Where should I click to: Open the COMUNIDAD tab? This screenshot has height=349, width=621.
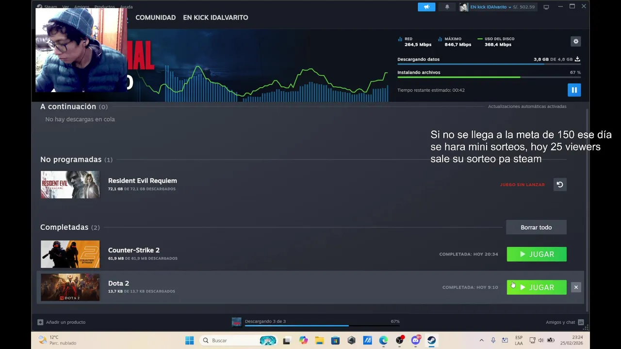coord(155,17)
